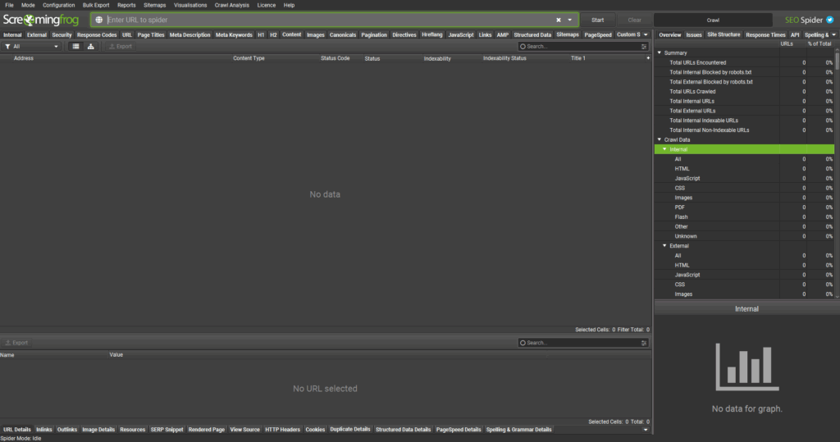Click the Twitter icon beside SEO Spider
Image resolution: width=840 pixels, height=442 pixels.
[x=830, y=20]
